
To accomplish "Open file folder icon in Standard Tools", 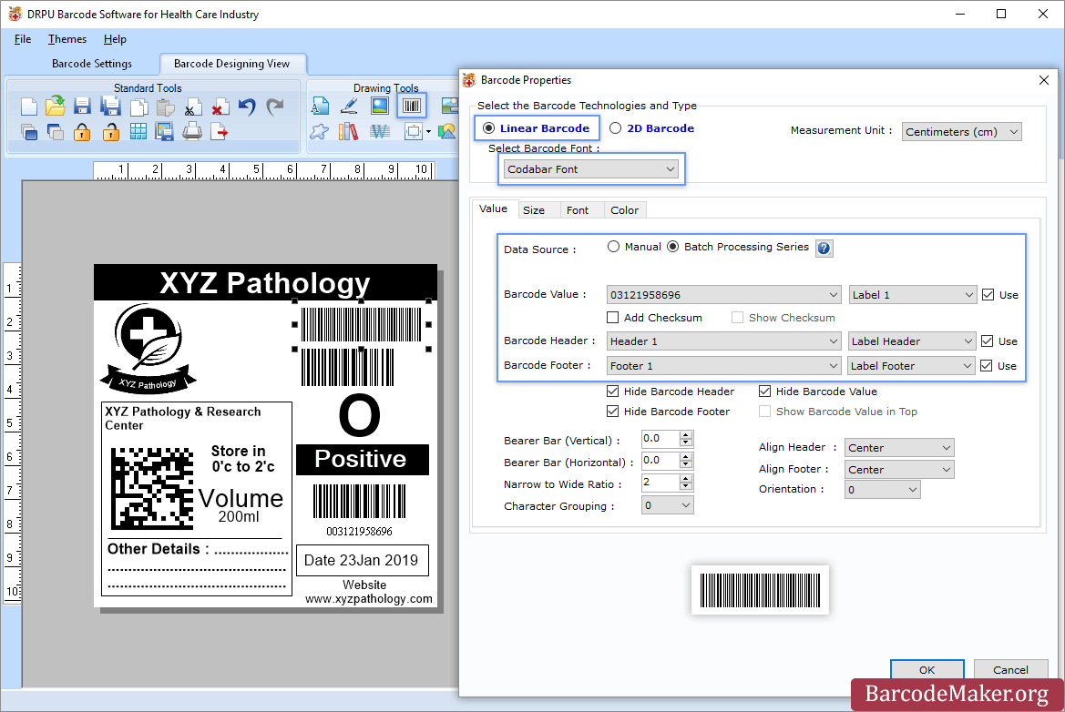I will coord(55,107).
